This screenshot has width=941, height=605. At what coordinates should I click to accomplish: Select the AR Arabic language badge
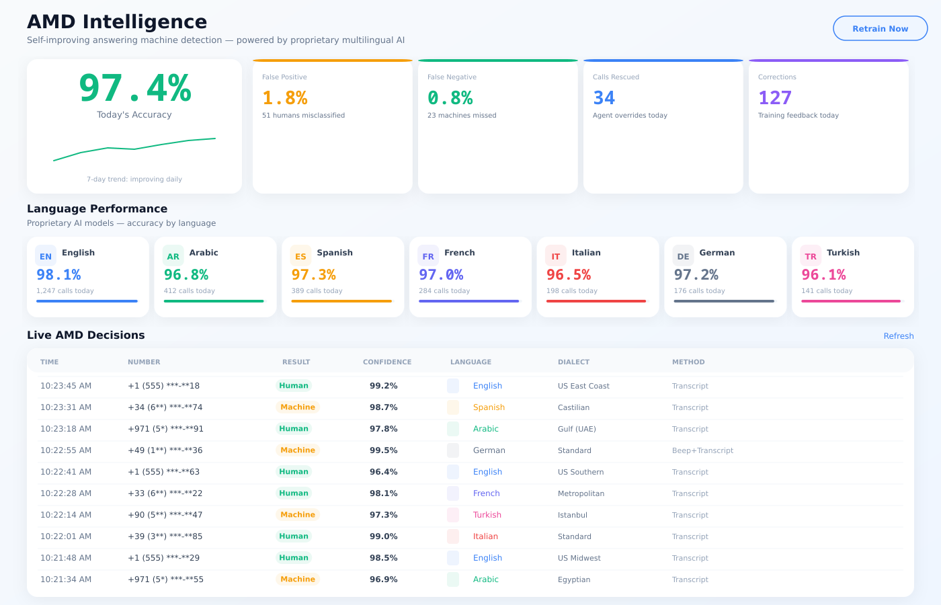pyautogui.click(x=173, y=256)
